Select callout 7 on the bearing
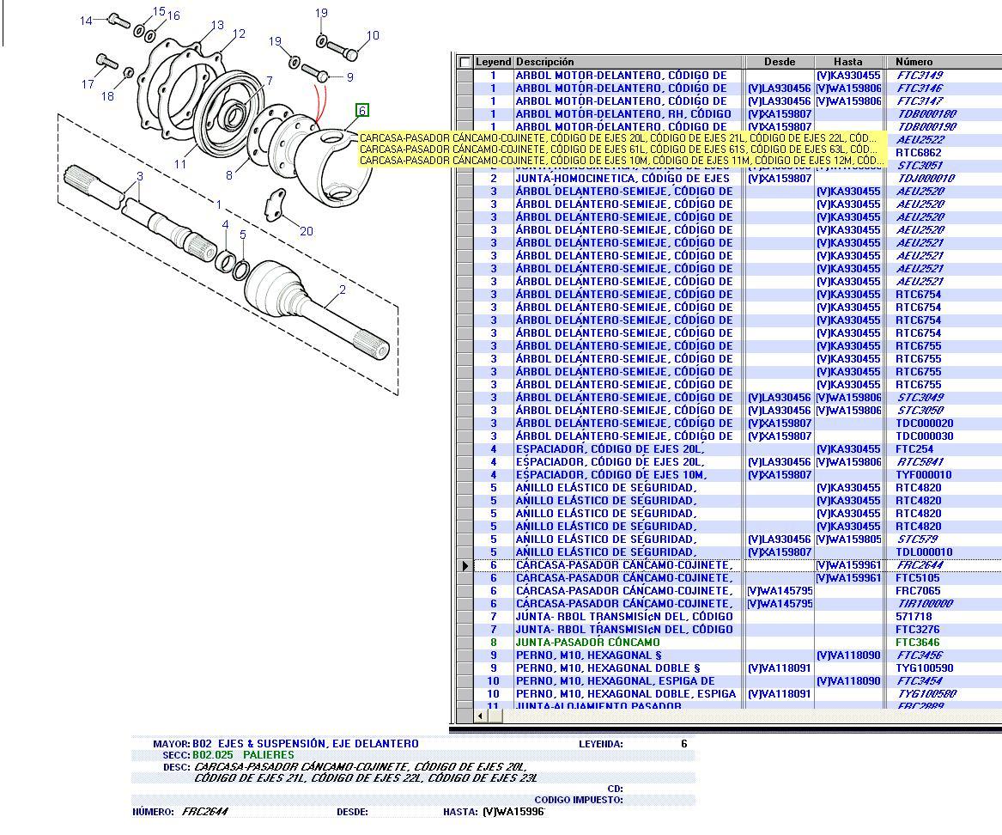This screenshot has height=835, width=1002. click(269, 81)
